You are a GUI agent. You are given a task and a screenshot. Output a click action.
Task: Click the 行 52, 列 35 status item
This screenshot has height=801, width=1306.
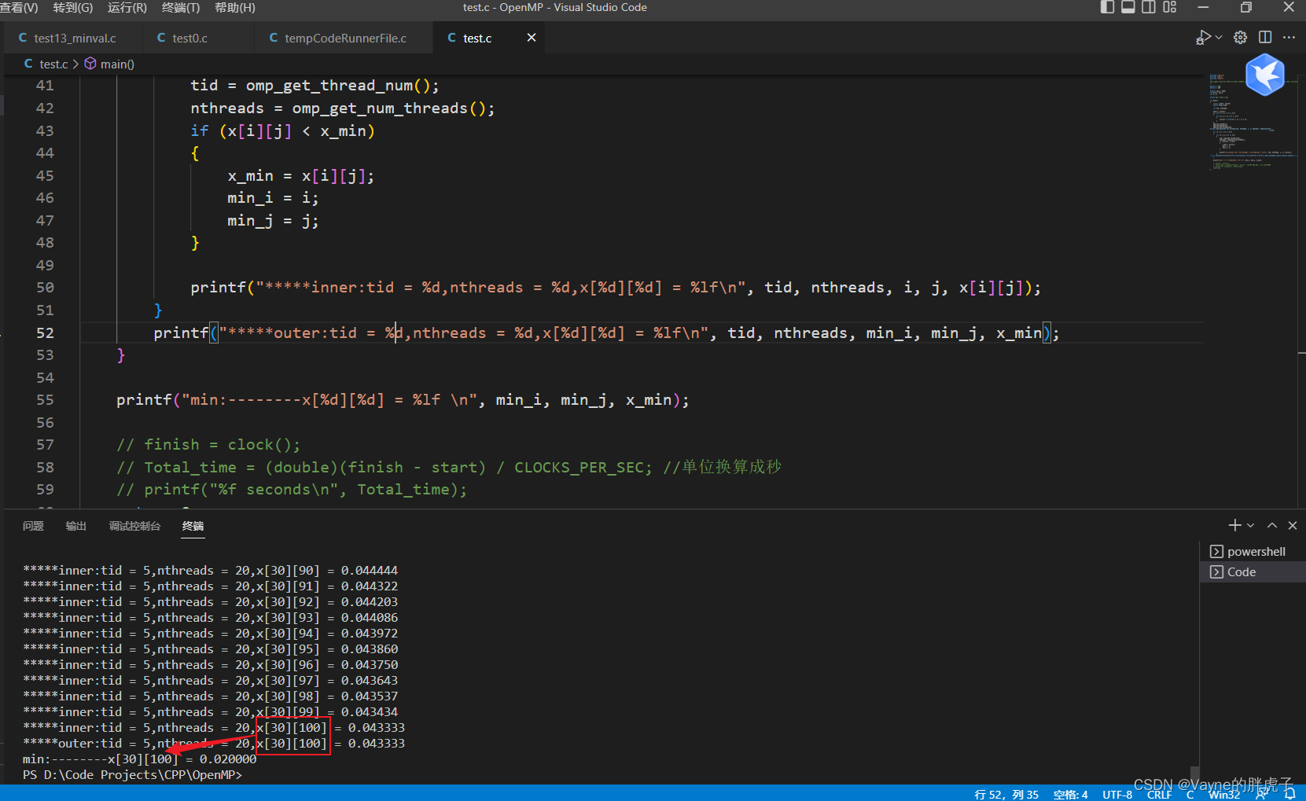pyautogui.click(x=1006, y=794)
